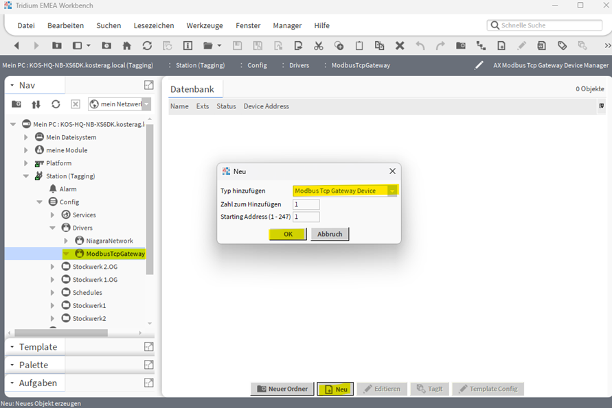The width and height of the screenshot is (612, 408).
Task: Select the Alarm tree item
Action: [67, 189]
